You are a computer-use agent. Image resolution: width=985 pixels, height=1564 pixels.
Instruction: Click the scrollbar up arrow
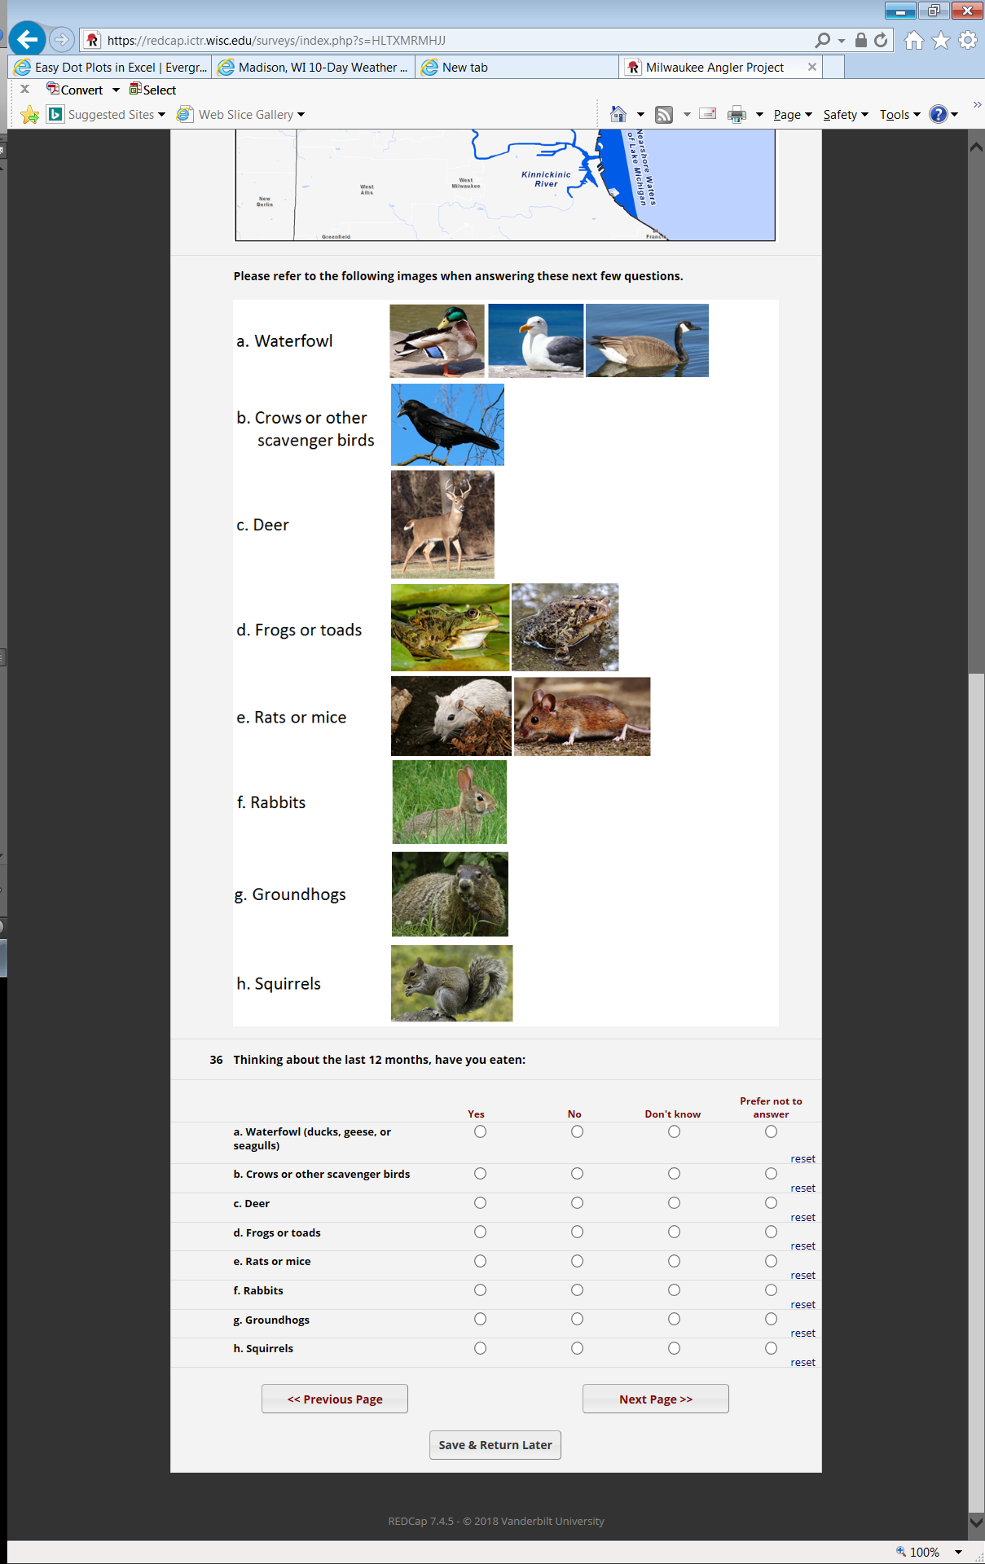(976, 147)
